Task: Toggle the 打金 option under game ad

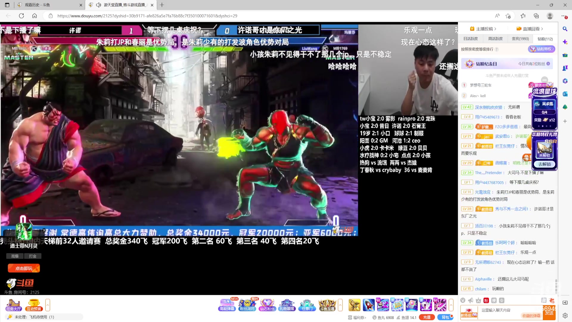Action: tap(33, 256)
